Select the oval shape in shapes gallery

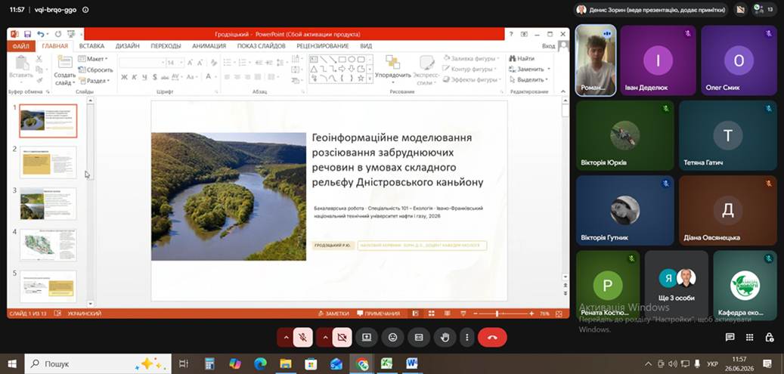coord(352,59)
